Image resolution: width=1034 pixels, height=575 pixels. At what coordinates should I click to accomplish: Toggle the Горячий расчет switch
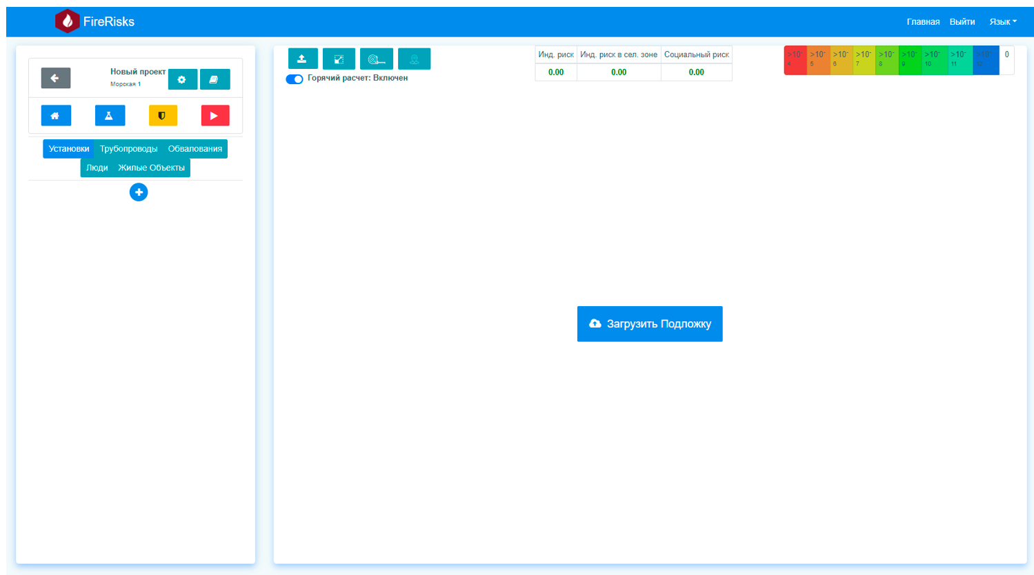(295, 79)
